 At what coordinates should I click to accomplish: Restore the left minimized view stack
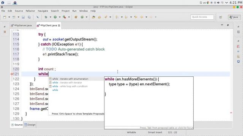[x=5, y=27]
